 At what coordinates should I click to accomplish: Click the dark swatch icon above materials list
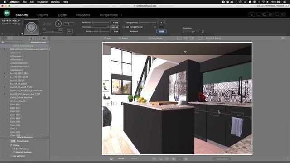tap(44, 38)
